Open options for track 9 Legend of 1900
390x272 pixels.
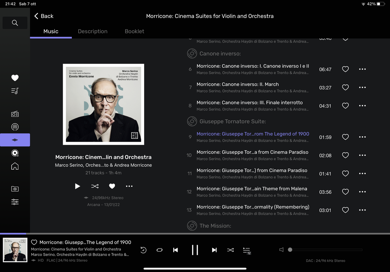pos(362,137)
